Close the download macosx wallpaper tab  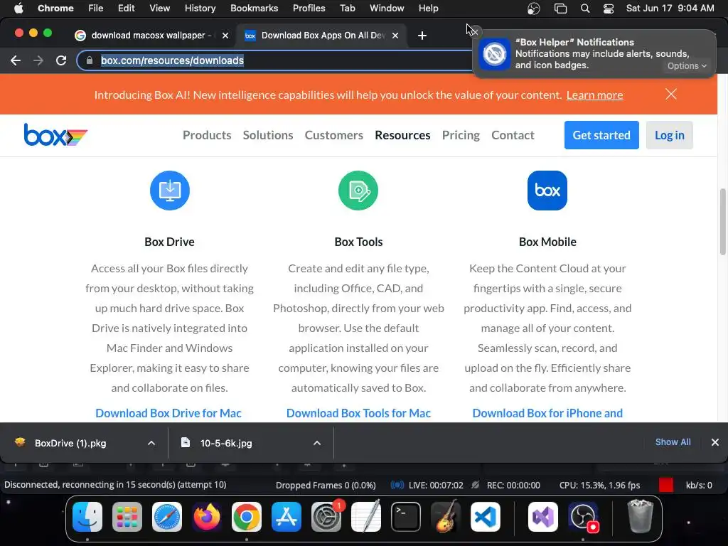coord(225,36)
